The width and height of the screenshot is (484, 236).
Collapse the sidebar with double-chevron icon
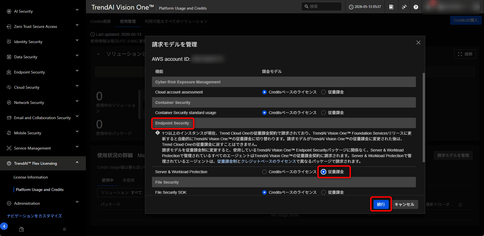(64, 229)
